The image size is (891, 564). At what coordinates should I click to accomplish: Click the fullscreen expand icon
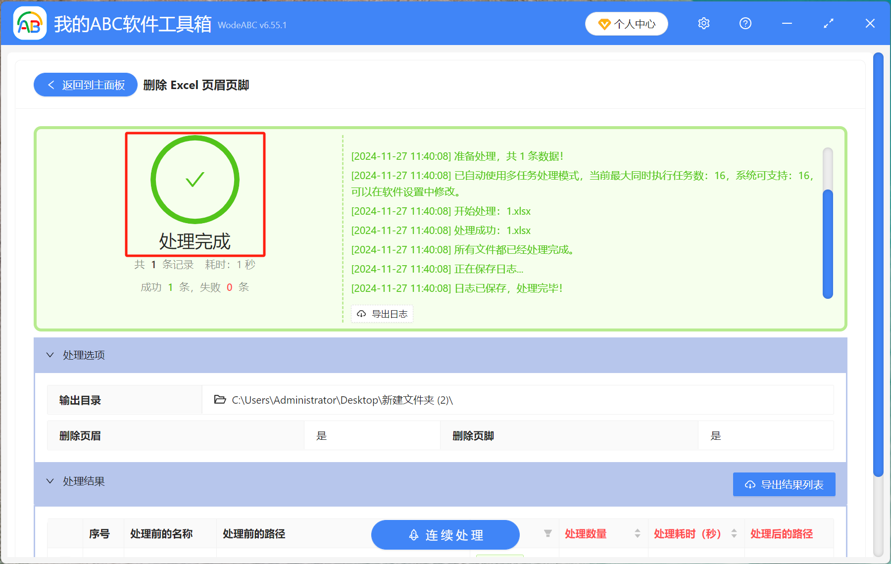[828, 23]
